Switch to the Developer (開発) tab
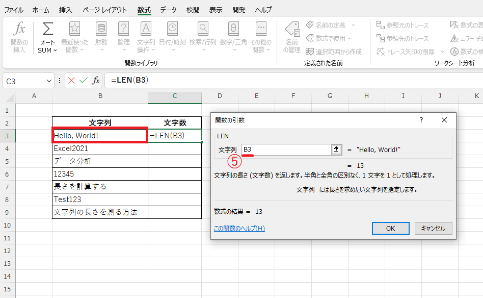Viewport: 483px width, 298px height. click(x=239, y=10)
